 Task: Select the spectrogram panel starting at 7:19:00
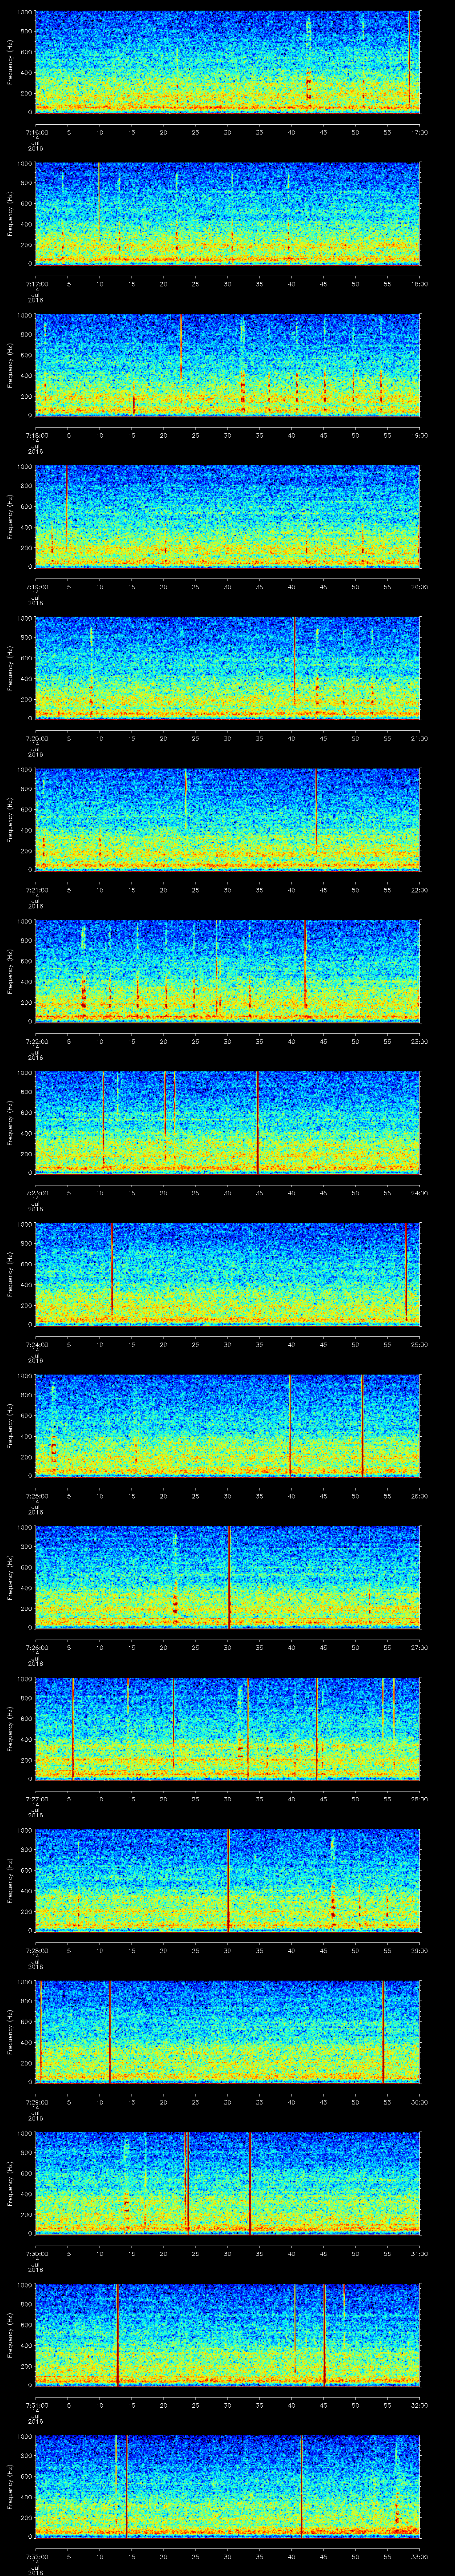(x=228, y=516)
